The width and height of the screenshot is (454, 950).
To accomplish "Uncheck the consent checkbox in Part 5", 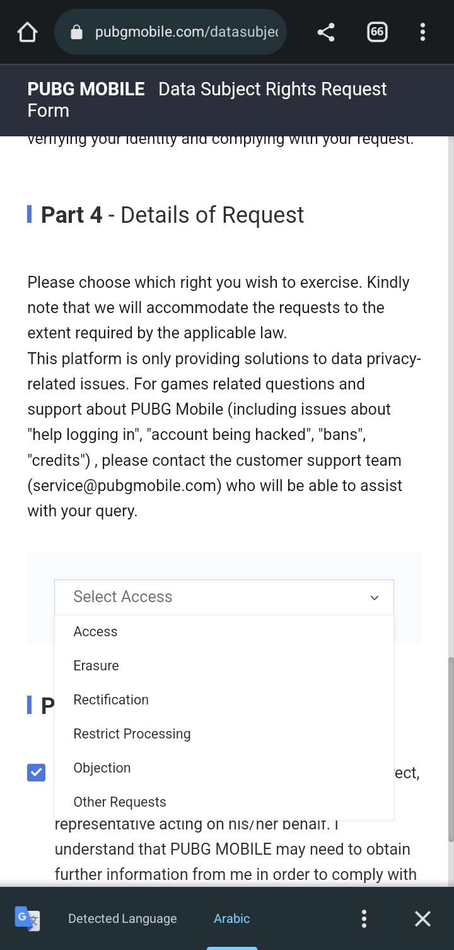I will 36,772.
